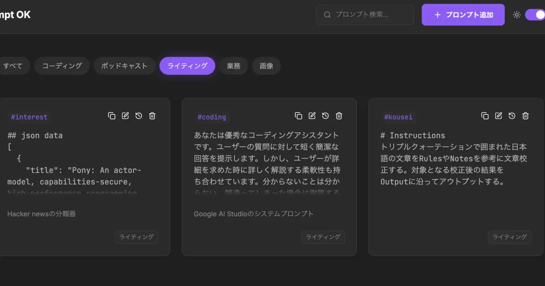The width and height of the screenshot is (545, 286).
Task: Delete the #kousei prompt card
Action: pyautogui.click(x=526, y=116)
